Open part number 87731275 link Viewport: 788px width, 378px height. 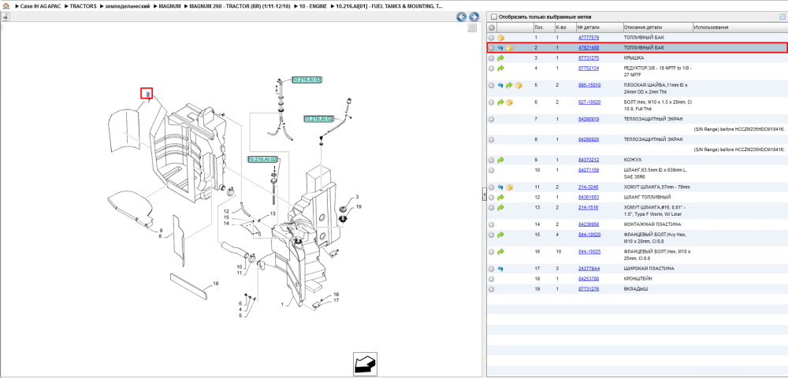tap(589, 58)
